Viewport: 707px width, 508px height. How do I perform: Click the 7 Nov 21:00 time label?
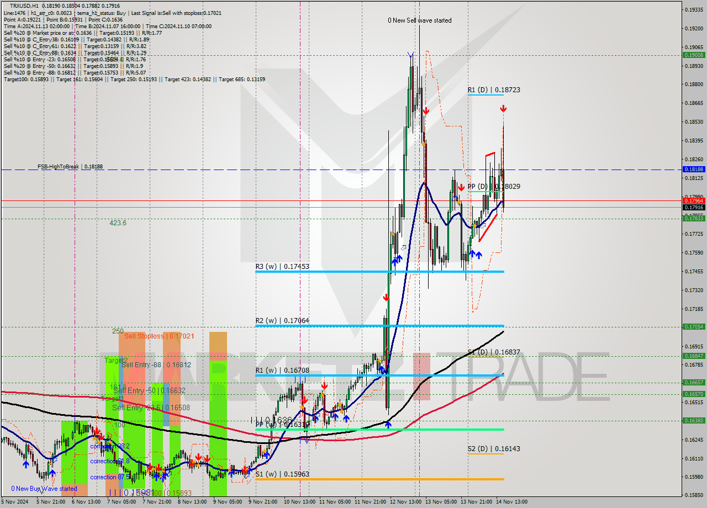pyautogui.click(x=157, y=502)
